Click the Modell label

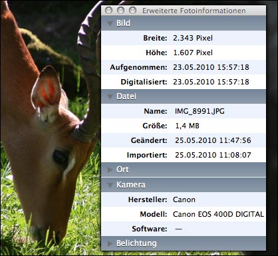click(154, 214)
